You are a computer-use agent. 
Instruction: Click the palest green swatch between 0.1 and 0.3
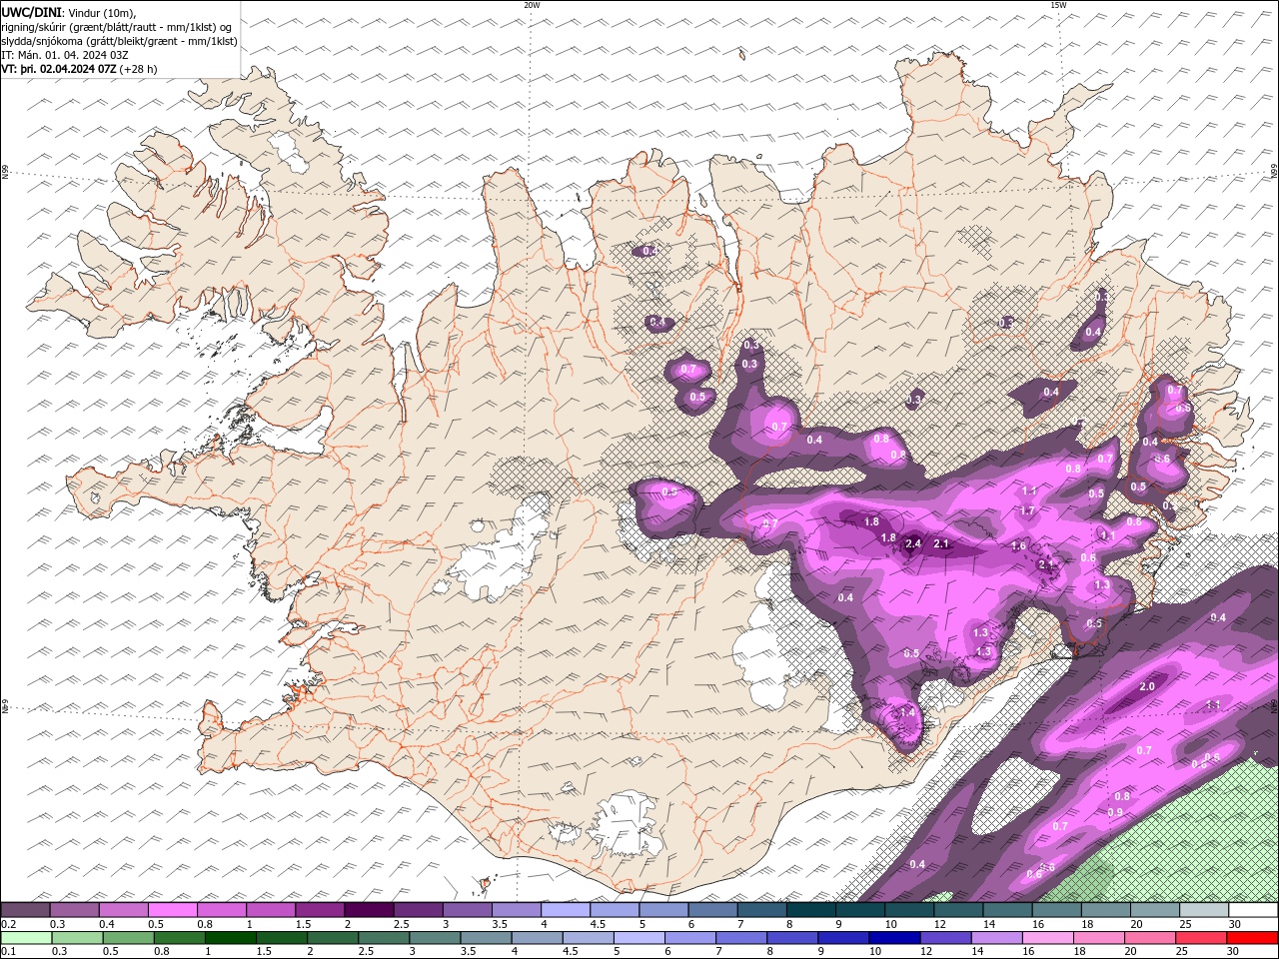tap(26, 938)
